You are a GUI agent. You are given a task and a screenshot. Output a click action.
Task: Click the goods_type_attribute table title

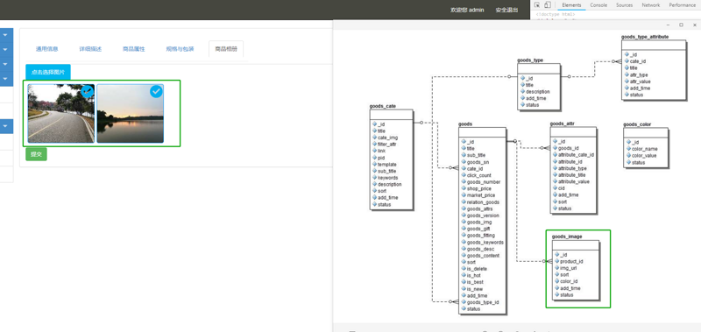645,37
